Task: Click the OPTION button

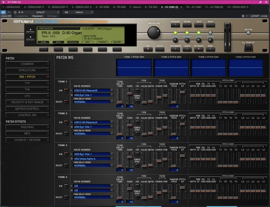Action: pyautogui.click(x=187, y=25)
